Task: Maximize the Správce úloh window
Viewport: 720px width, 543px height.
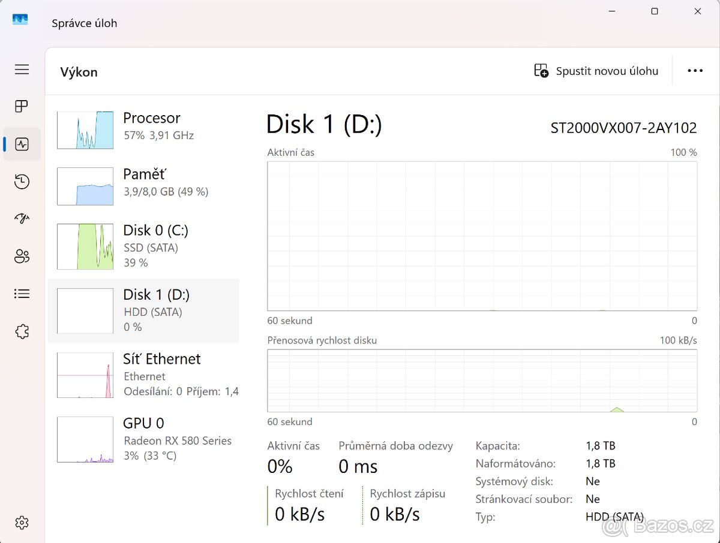Action: (x=655, y=11)
